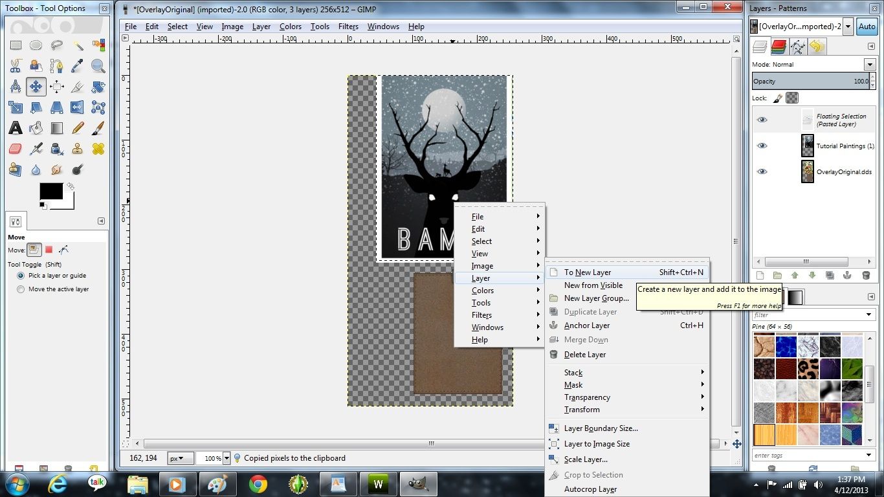
Task: Select the Bucket Fill tool
Action: [36, 128]
